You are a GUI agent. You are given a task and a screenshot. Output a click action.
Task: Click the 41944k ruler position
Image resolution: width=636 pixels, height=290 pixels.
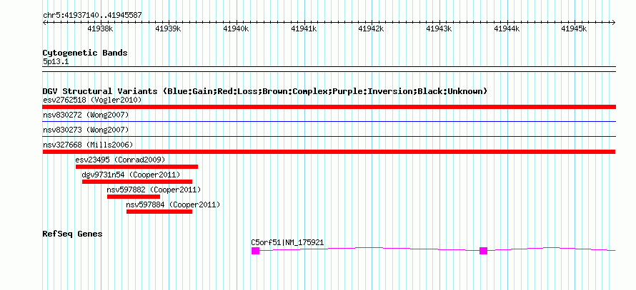pos(507,29)
